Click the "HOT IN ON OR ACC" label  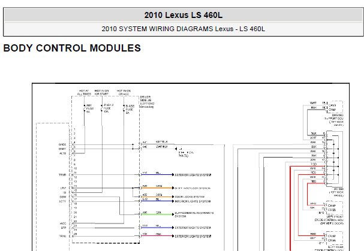tap(124, 92)
